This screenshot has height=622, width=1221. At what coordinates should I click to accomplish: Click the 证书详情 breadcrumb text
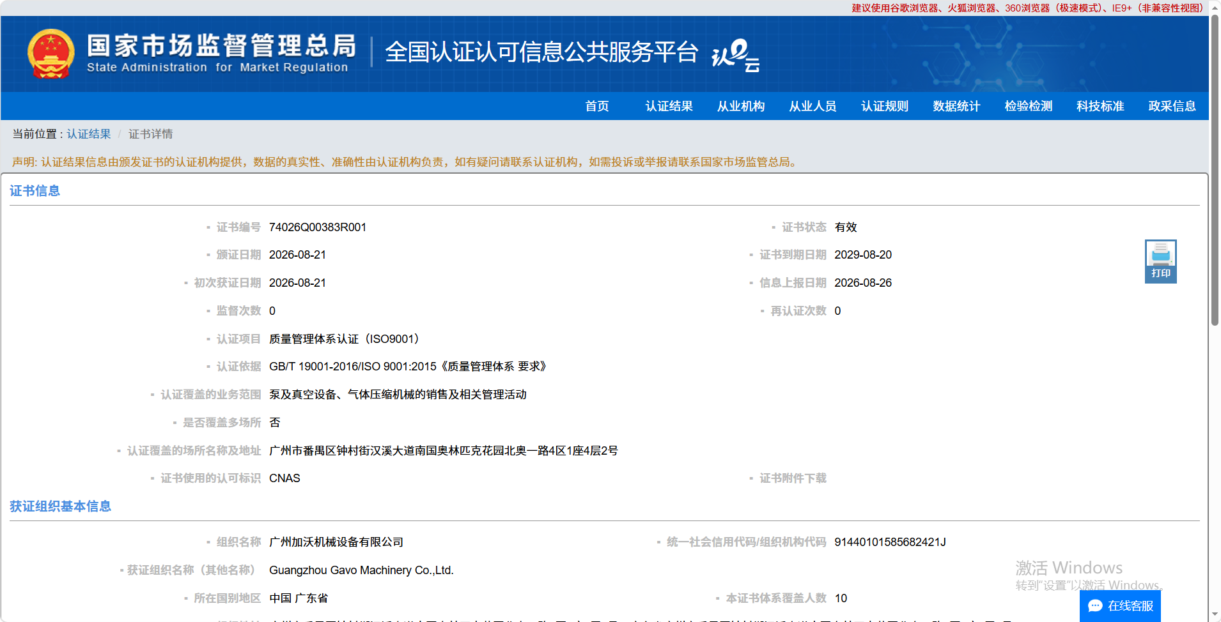click(150, 134)
